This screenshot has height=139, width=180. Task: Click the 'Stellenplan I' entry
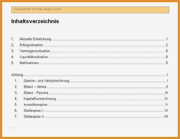(x=33, y=110)
